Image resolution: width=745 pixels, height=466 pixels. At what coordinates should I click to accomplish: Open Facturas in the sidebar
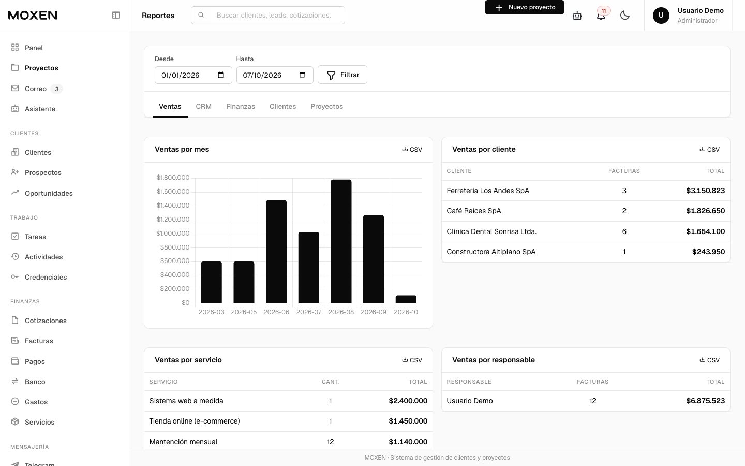point(64,341)
